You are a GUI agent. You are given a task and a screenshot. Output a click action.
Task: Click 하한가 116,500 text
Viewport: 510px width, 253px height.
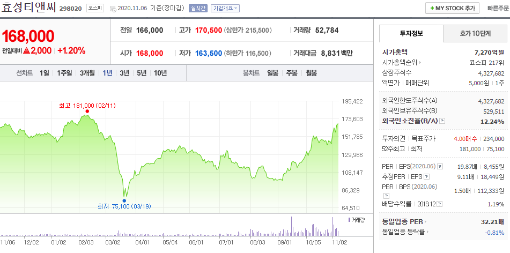pyautogui.click(x=248, y=53)
